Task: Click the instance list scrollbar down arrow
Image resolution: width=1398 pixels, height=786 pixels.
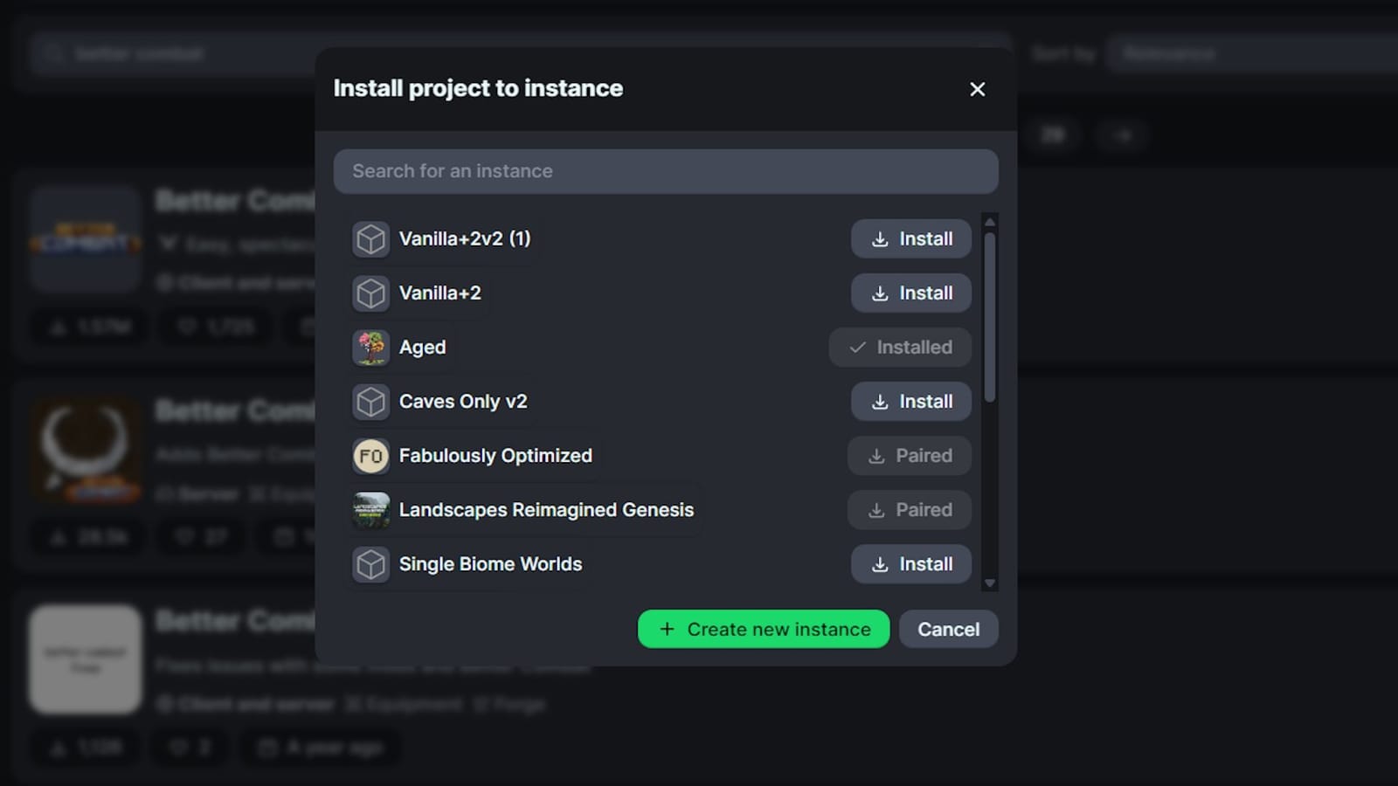Action: tap(989, 583)
